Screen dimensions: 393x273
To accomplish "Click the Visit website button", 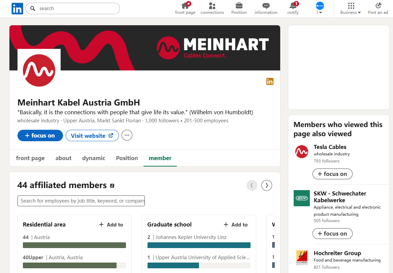I will 92,135.
